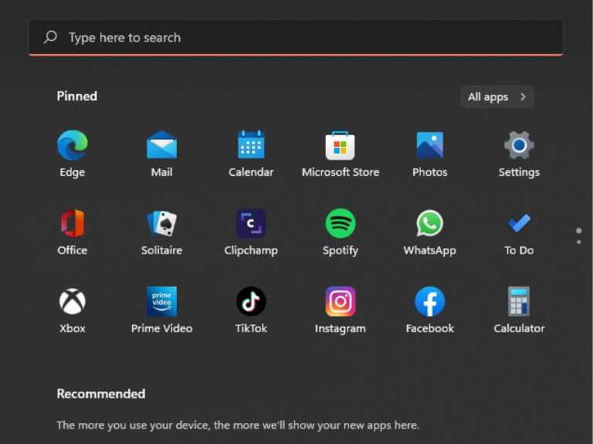Click the All apps button
593x444 pixels.
tap(496, 97)
